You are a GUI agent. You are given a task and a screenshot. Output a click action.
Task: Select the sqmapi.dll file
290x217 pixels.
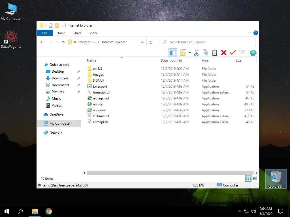(101, 122)
